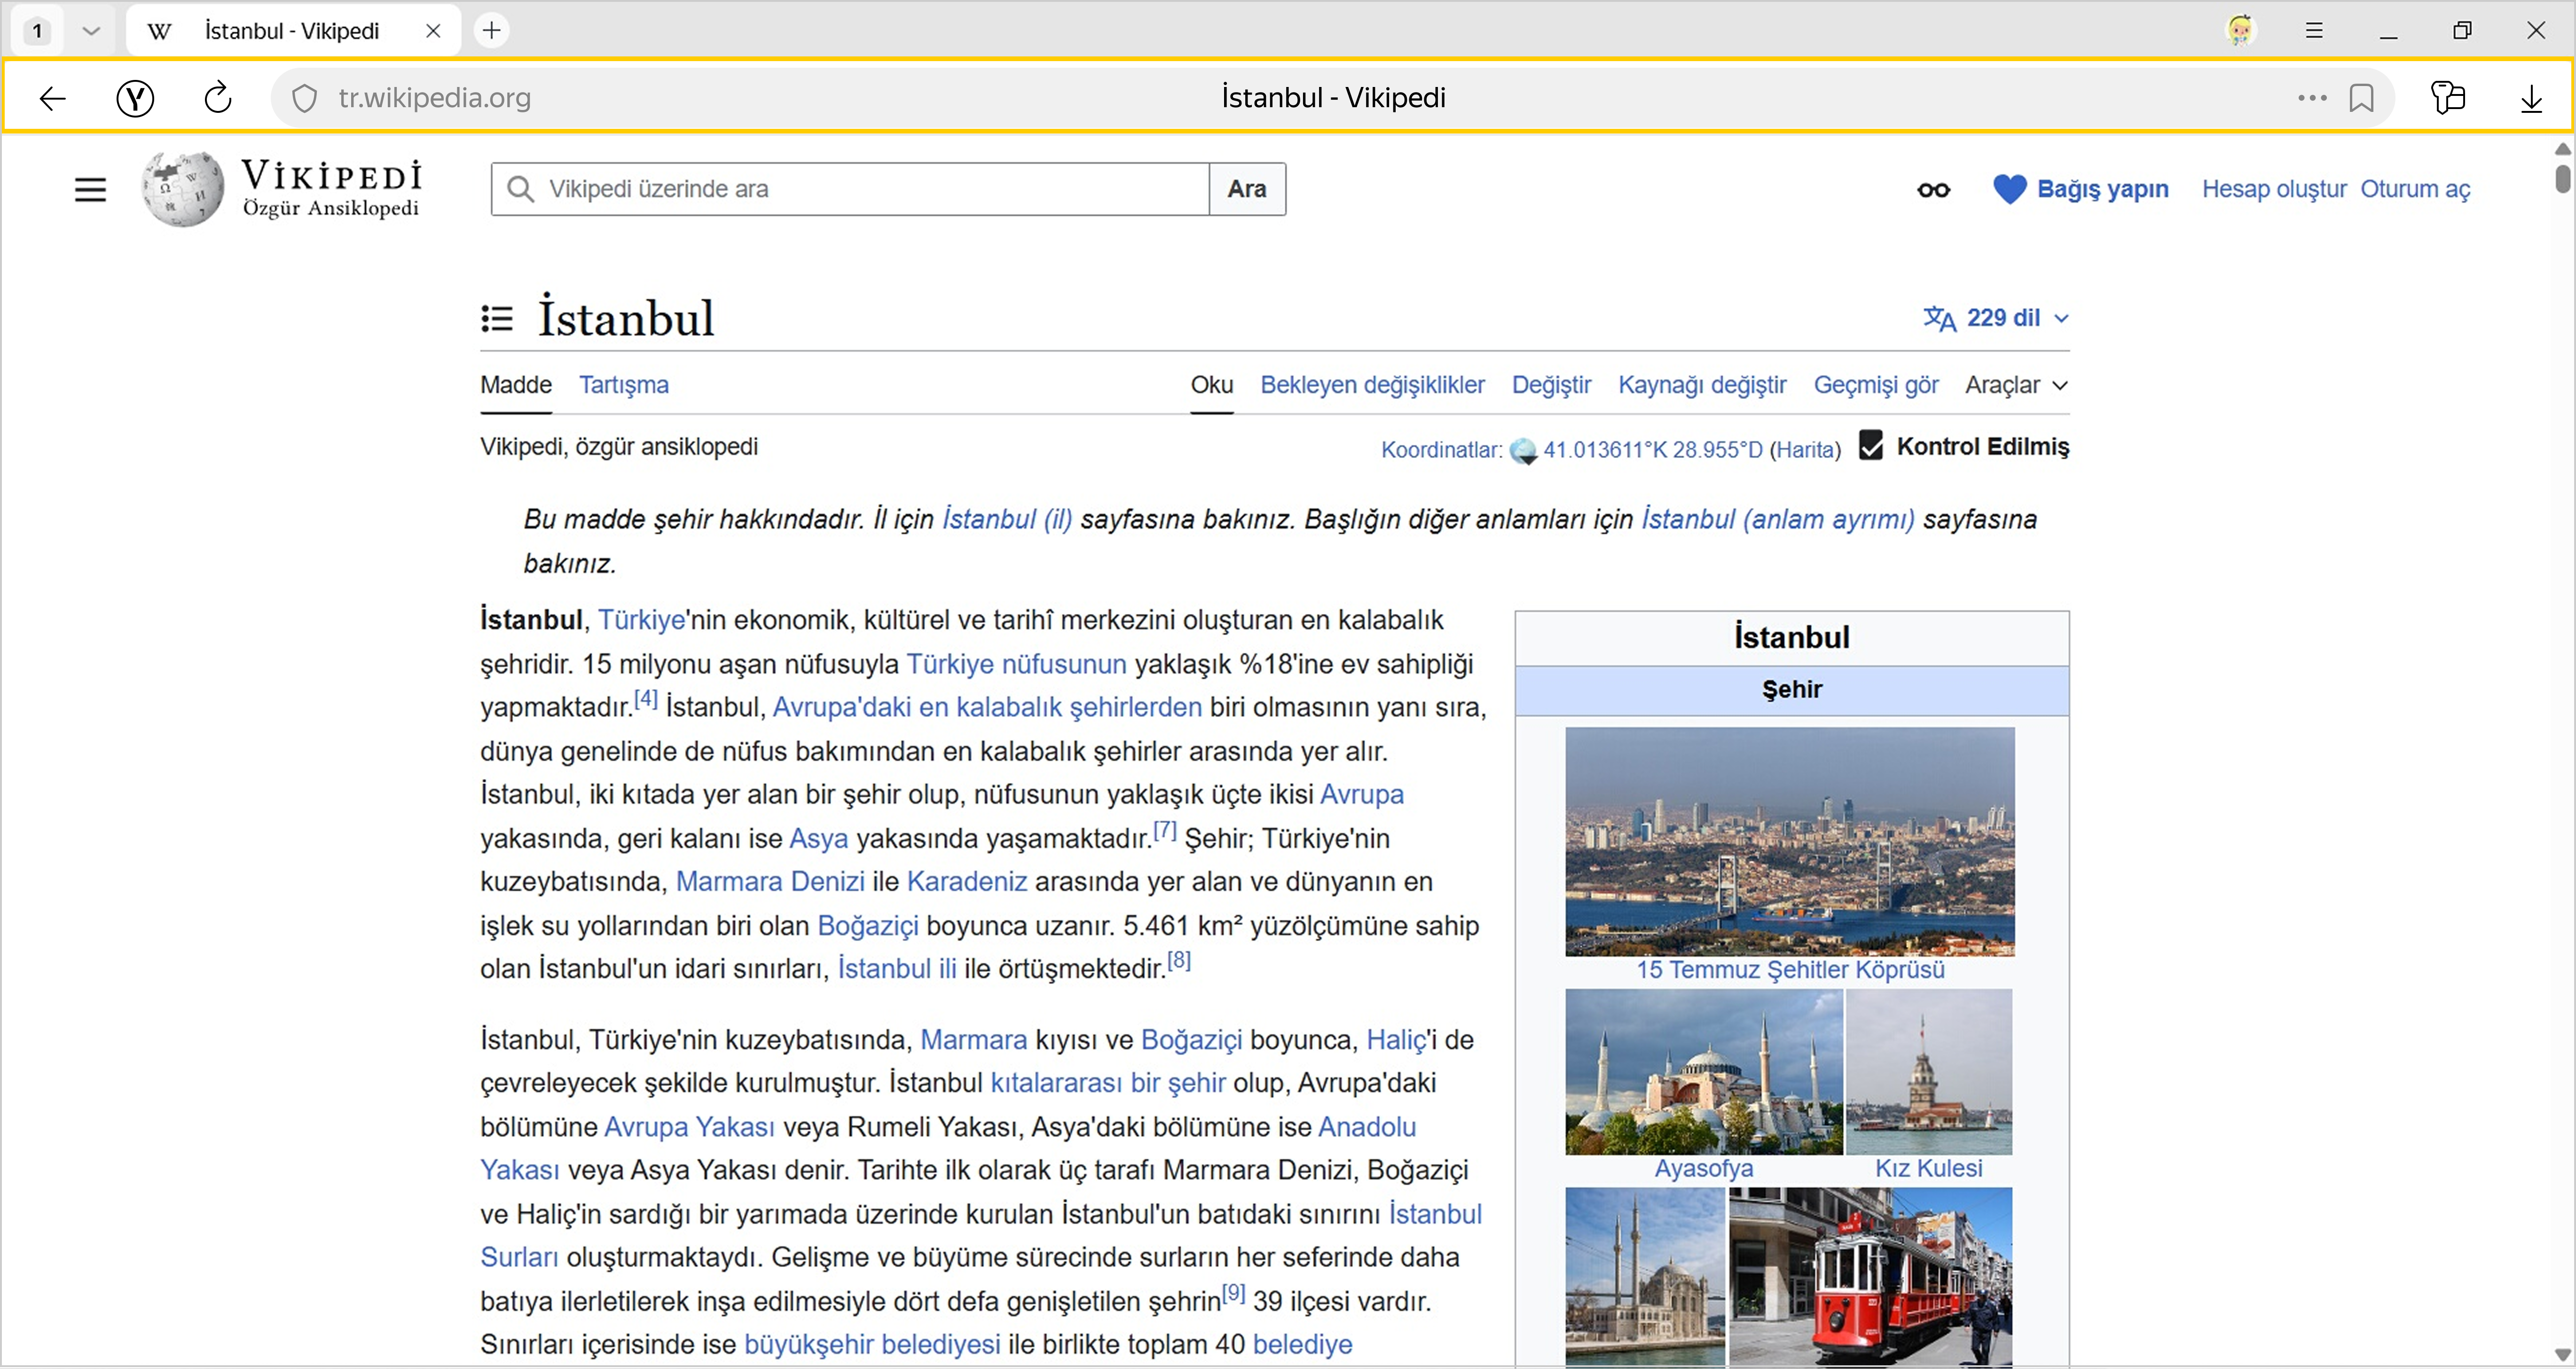Click the 15 Temmuz Şehitler Köprüsü caption link
This screenshot has width=2576, height=1369.
(x=1790, y=970)
